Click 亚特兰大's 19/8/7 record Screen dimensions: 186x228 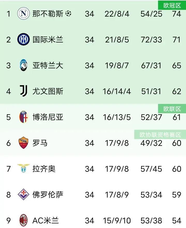117,65
